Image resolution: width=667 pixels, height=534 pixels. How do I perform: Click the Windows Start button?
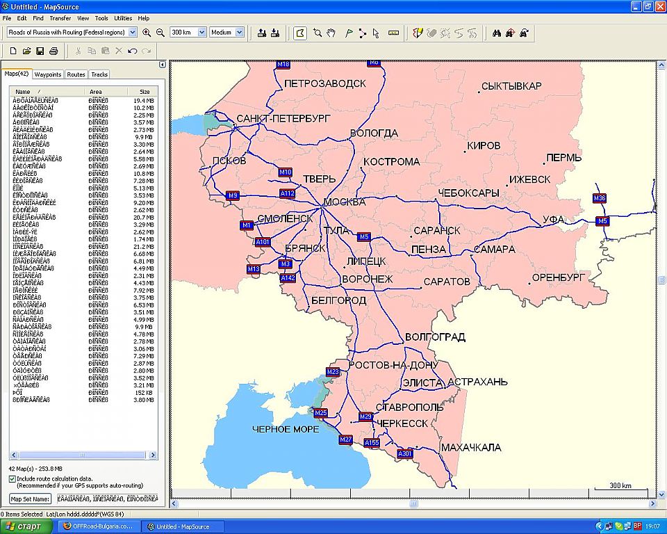26,526
